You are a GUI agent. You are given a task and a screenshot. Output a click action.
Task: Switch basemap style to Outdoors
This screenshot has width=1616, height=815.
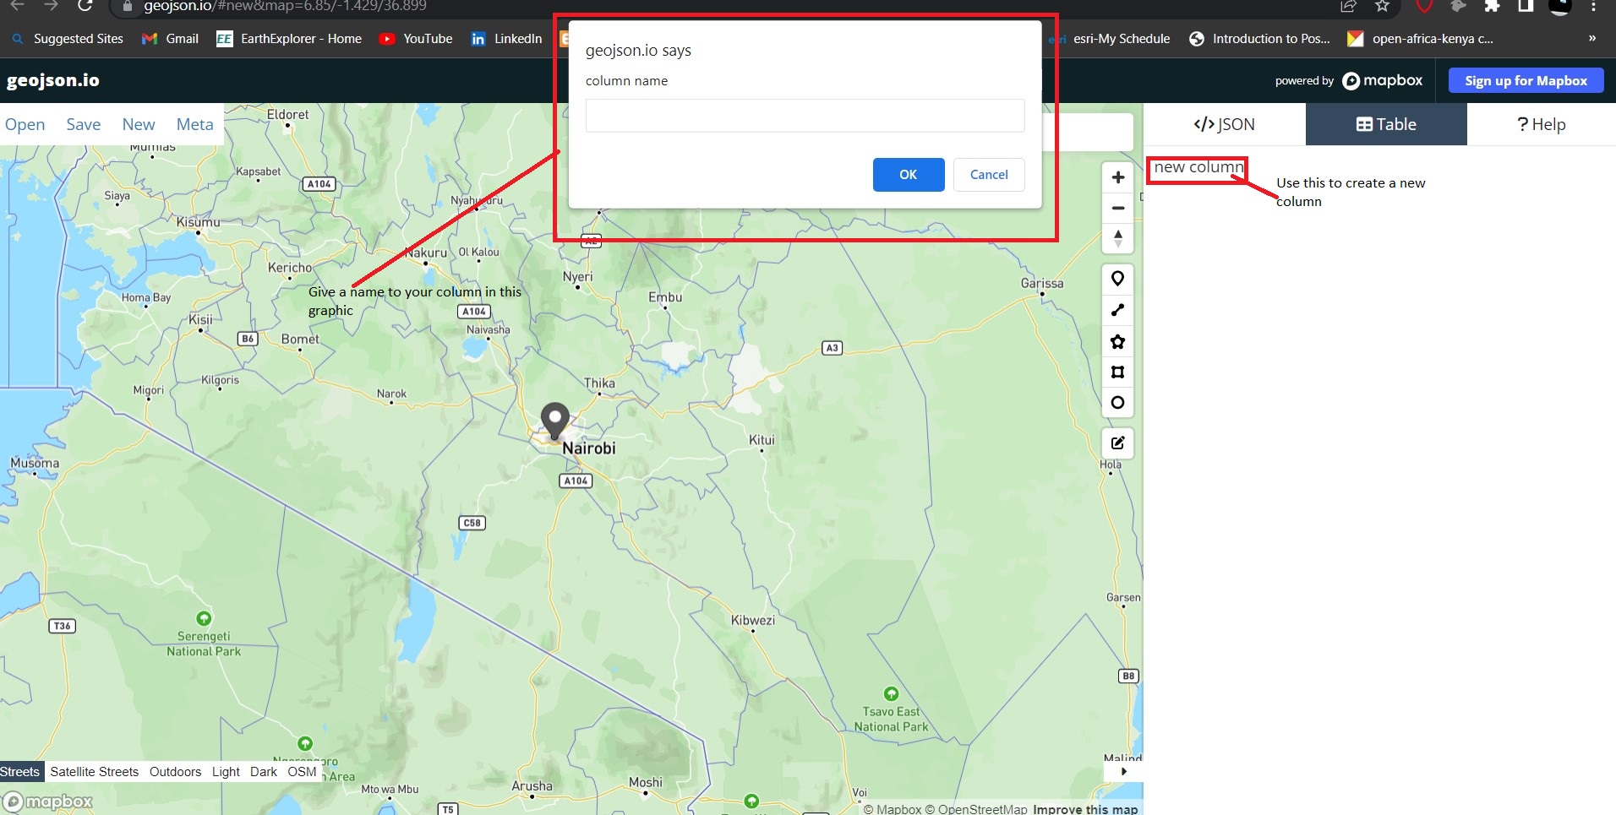pyautogui.click(x=175, y=772)
